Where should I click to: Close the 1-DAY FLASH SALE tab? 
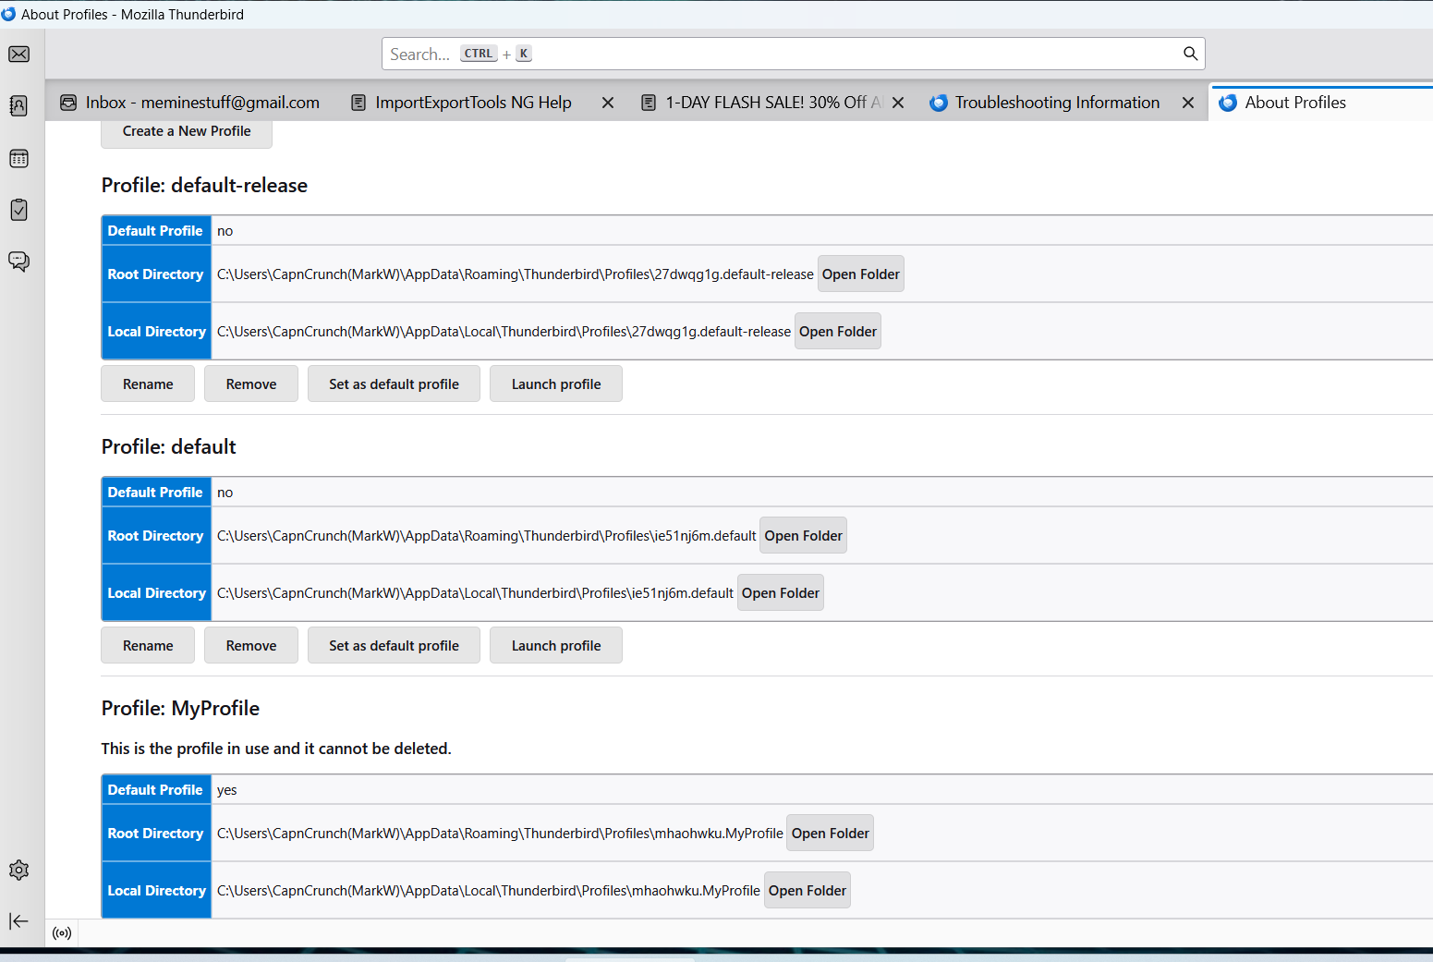[898, 103]
